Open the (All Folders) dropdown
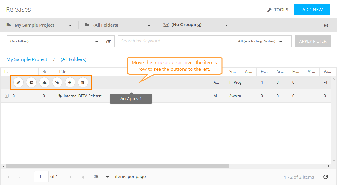337x185 pixels. 117,25
